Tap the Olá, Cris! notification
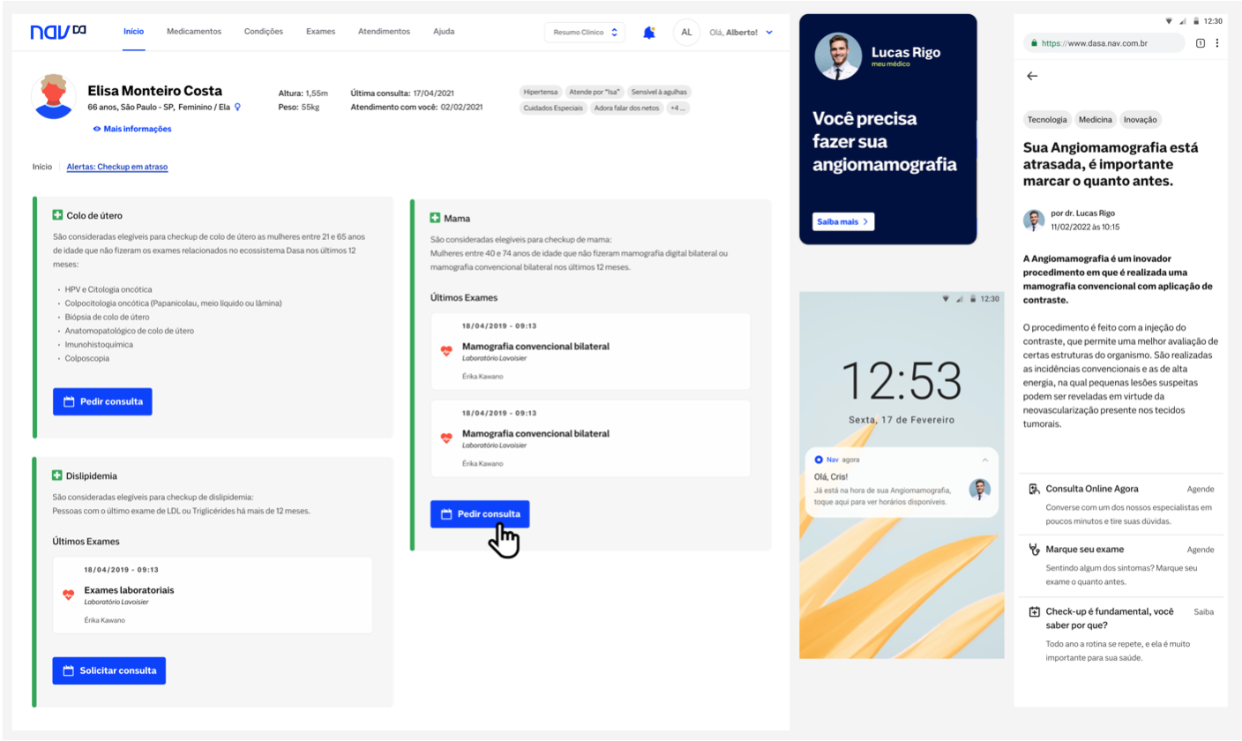This screenshot has width=1242, height=741. click(x=902, y=482)
